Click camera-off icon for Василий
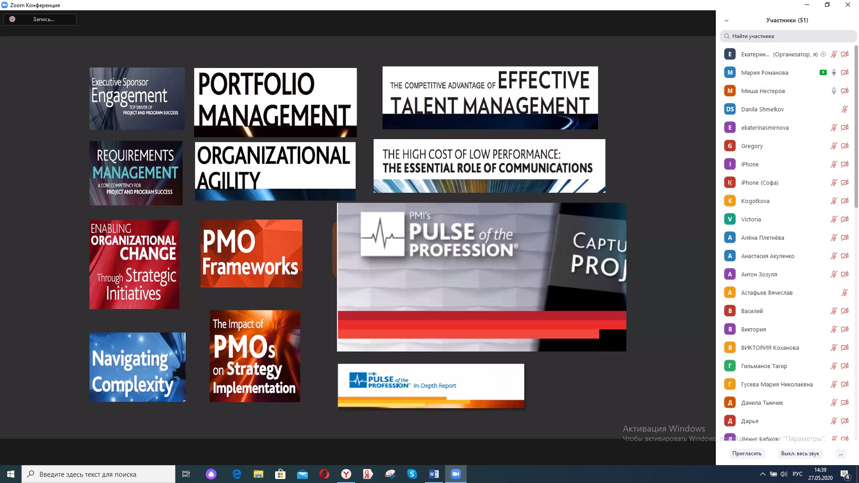The image size is (859, 483). tap(845, 311)
